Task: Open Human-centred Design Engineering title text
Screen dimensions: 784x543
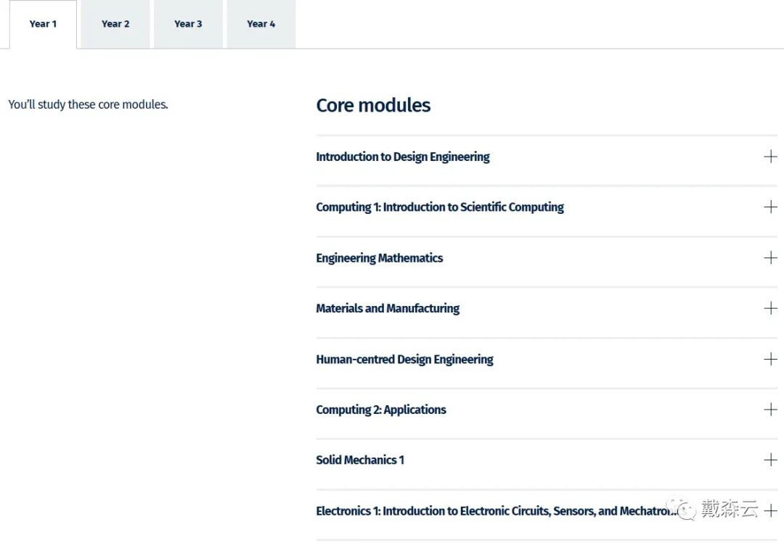Action: pyautogui.click(x=404, y=359)
